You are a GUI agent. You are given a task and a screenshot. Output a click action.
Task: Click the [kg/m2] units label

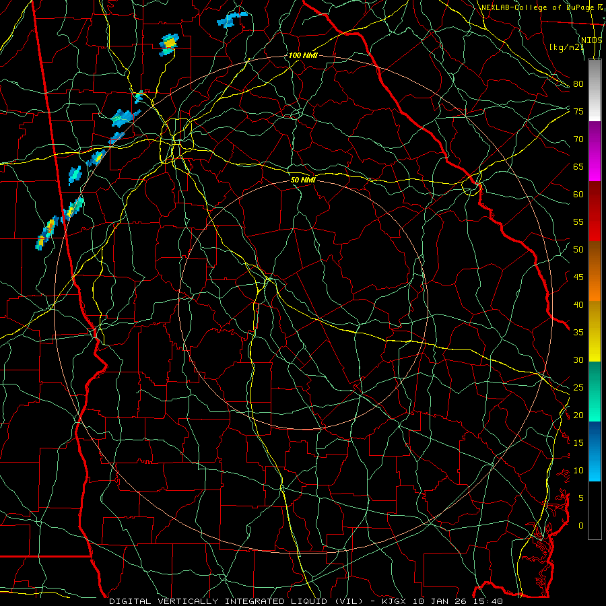[x=566, y=47]
